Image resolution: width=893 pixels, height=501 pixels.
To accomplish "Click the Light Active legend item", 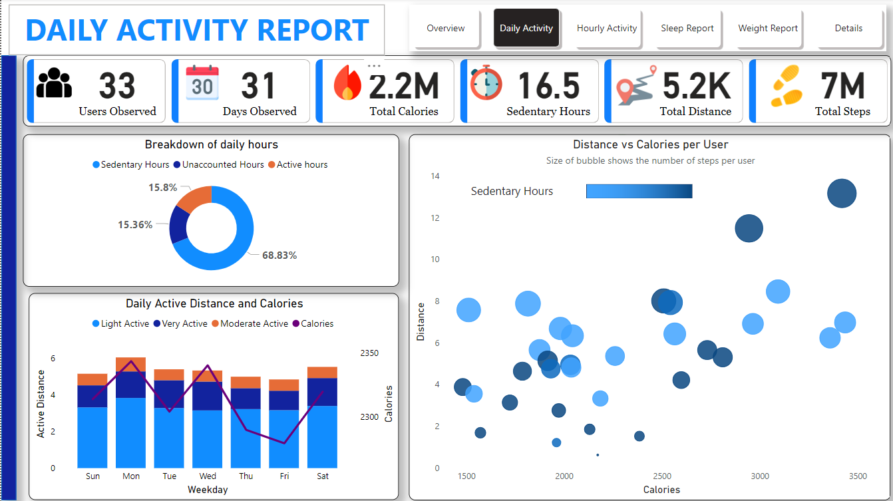I will (x=120, y=323).
